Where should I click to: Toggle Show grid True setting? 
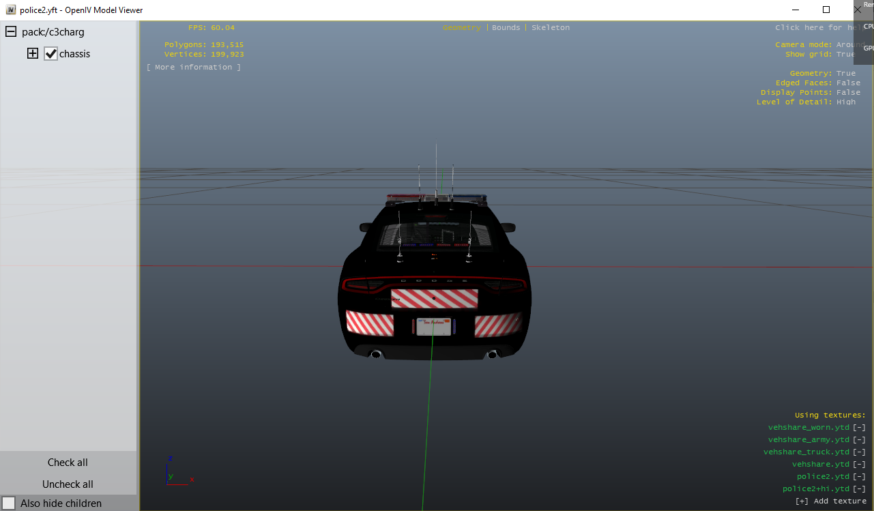pos(845,55)
